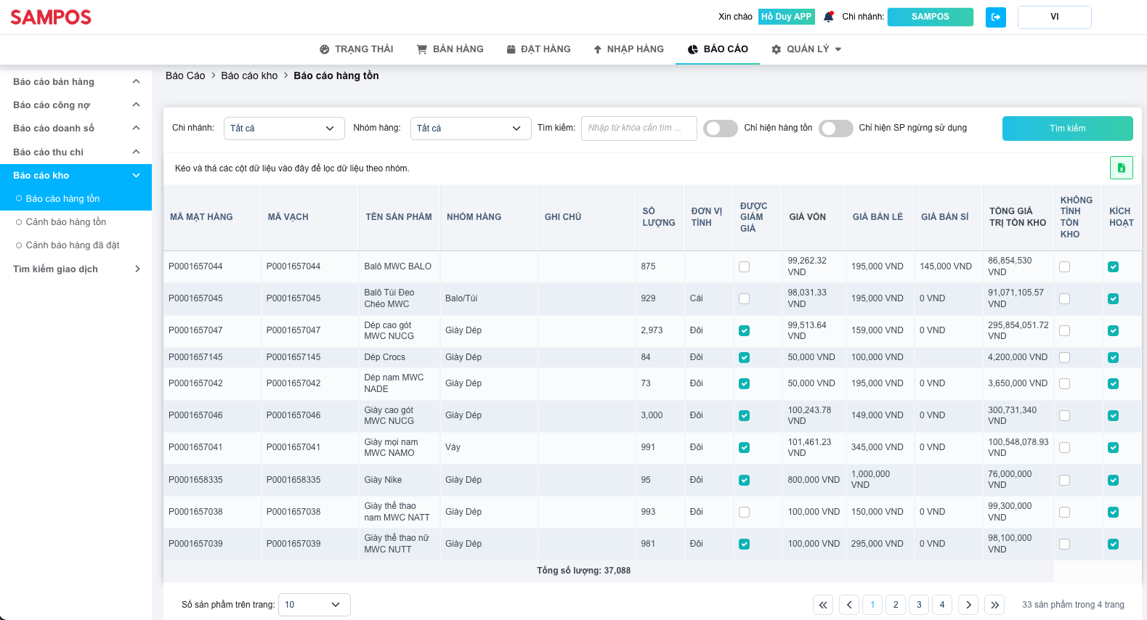Screen dimensions: 1147x620
Task: Expand the Báo cáo công nợ section
Action: pyautogui.click(x=76, y=105)
